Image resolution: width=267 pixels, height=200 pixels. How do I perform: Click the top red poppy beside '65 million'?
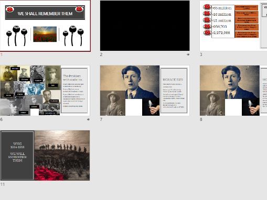coord(207,7)
